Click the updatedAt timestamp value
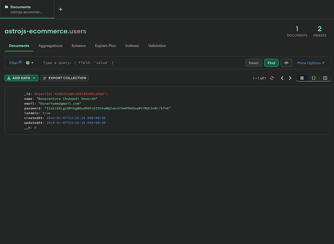The width and height of the screenshot is (334, 244). [76, 123]
